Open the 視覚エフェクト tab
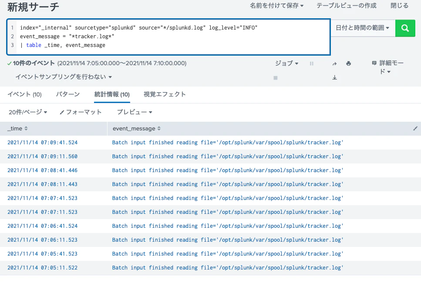This screenshot has height=283, width=421. coord(165,94)
